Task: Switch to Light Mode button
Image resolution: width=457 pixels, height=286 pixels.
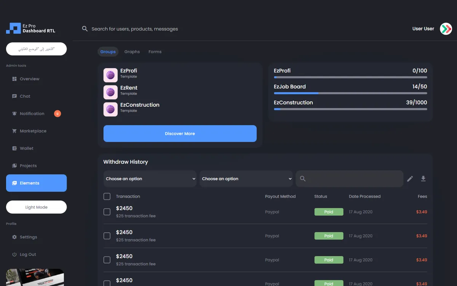Action: coord(36,207)
